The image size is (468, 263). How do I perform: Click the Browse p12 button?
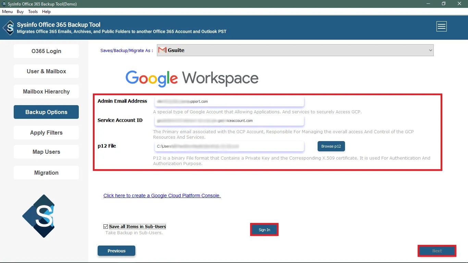(331, 146)
